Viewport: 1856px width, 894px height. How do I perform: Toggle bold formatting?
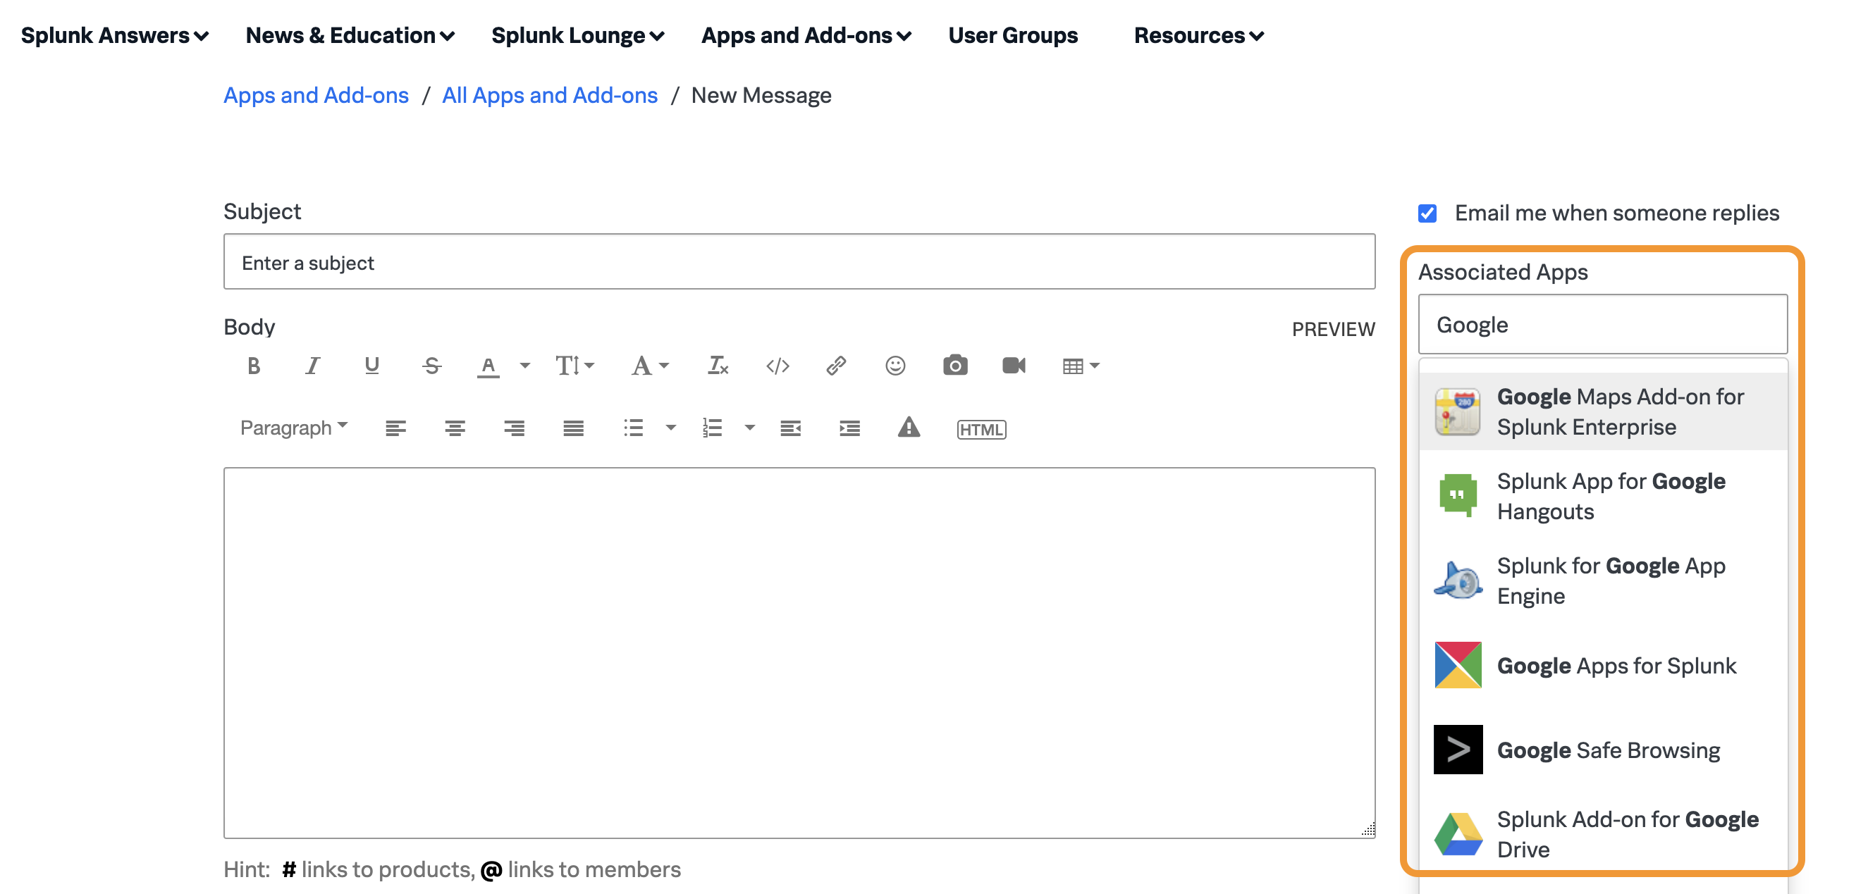[x=253, y=366]
